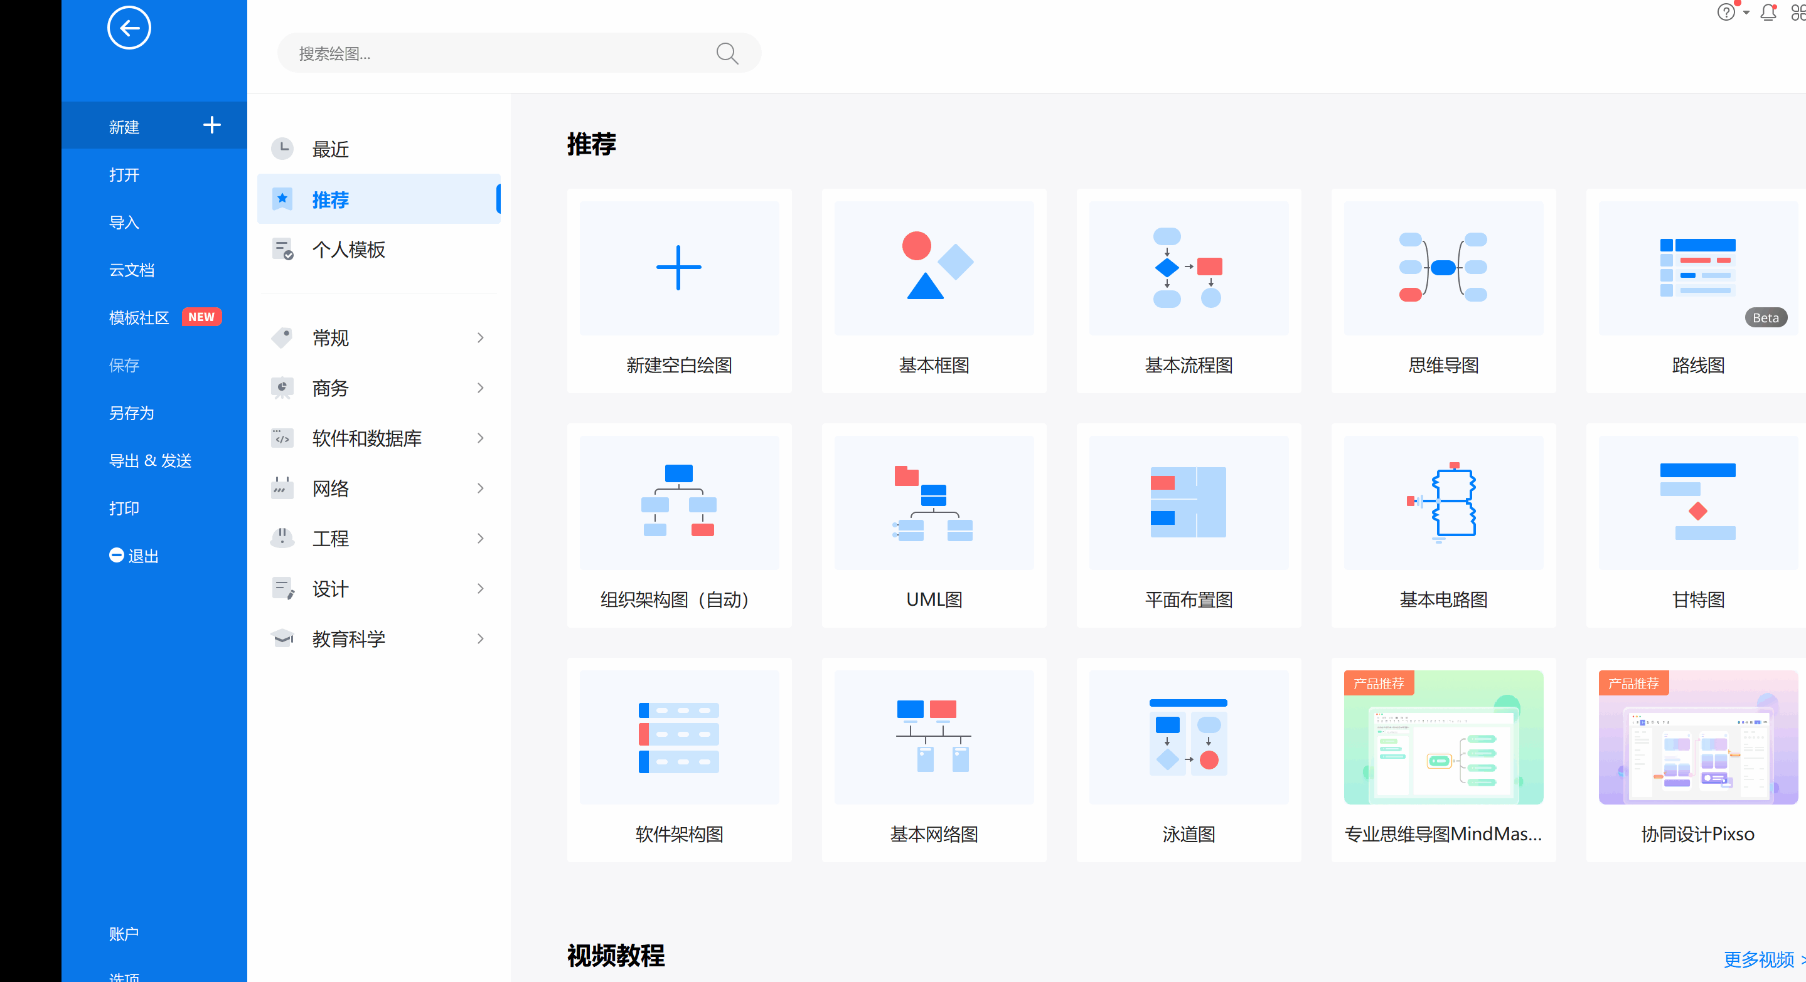Open the UML图 template

point(934,525)
